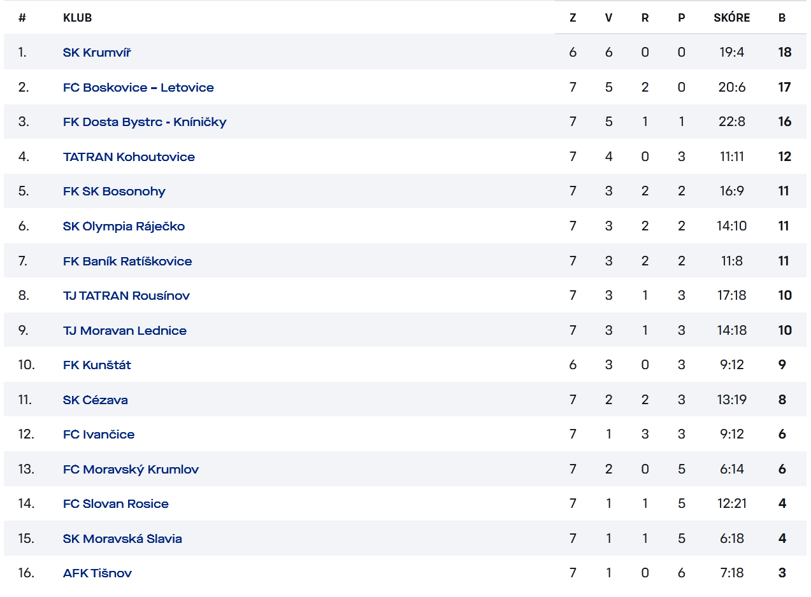Open FC Ivančice club page

99,434
